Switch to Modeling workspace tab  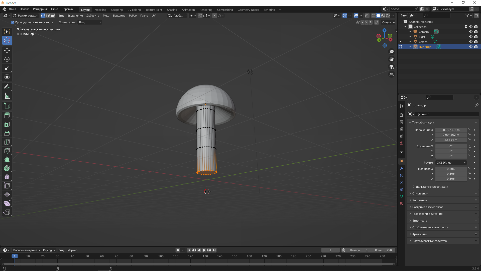[100, 10]
